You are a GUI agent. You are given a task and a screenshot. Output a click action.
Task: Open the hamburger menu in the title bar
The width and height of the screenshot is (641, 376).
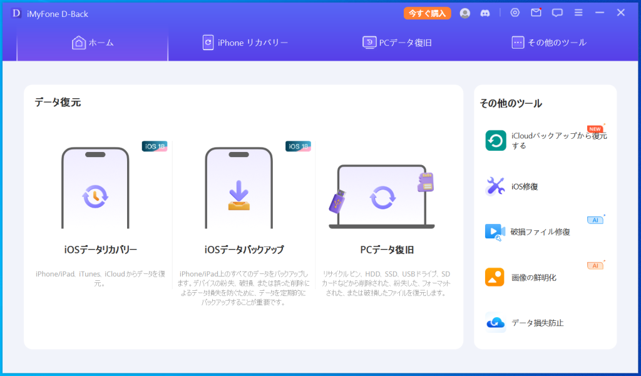click(578, 13)
